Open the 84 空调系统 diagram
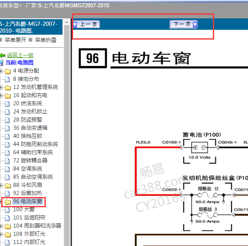Screen dimensions: 248x246 pyautogui.click(x=27, y=168)
